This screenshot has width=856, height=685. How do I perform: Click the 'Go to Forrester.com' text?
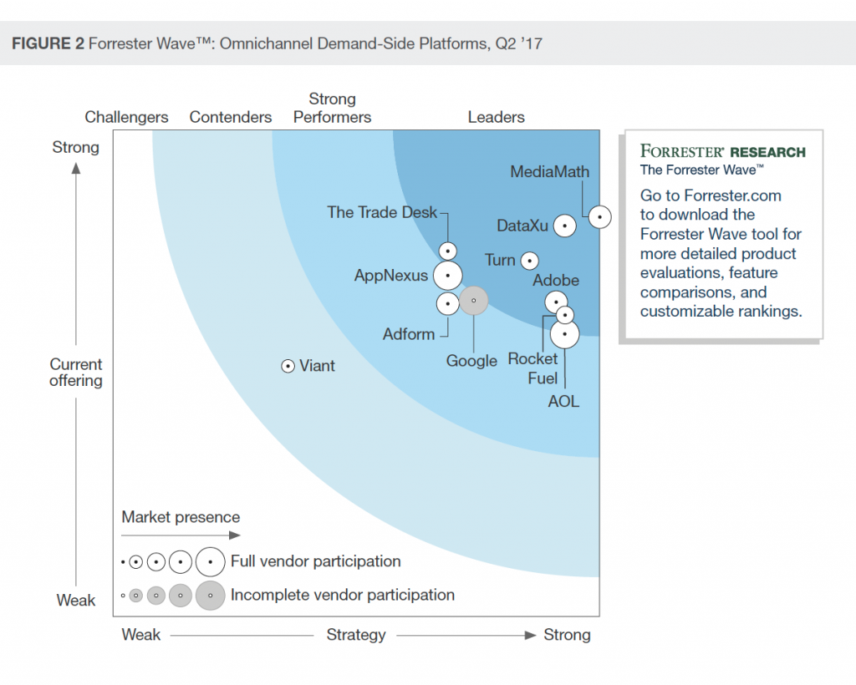(711, 195)
